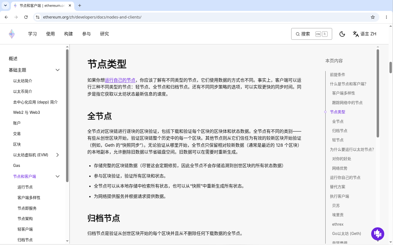
Task: Open 轻客户端 sidebar sub-item
Action: coord(25,229)
